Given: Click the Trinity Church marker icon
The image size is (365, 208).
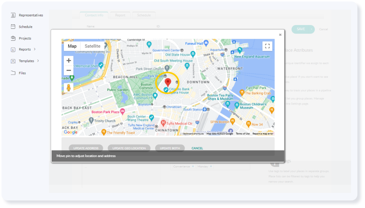Looking at the screenshot, I should pos(91,121).
